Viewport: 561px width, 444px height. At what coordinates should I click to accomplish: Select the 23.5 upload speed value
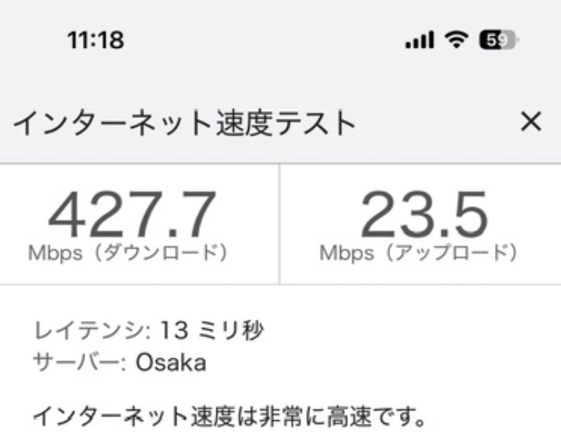[424, 215]
